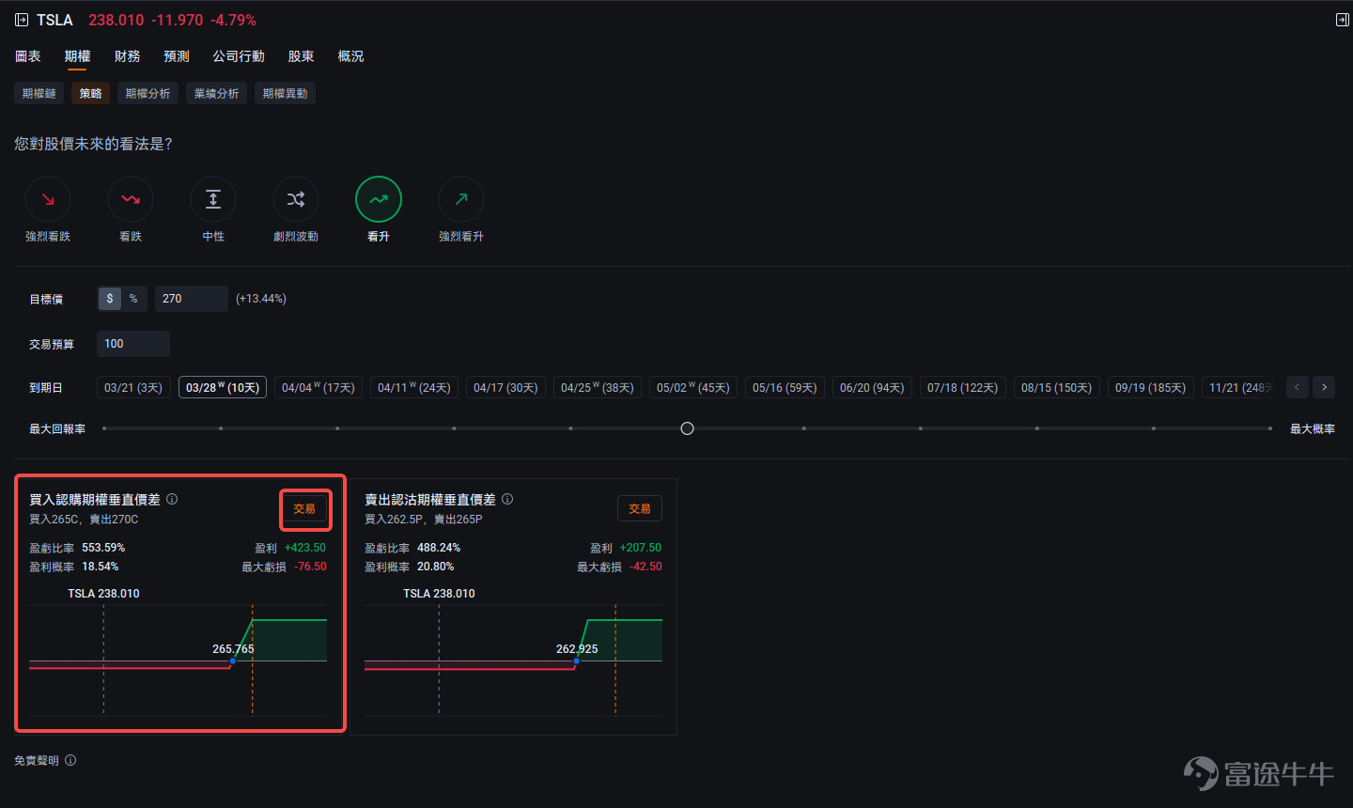Open the 財務 financials tab
This screenshot has width=1353, height=808.
[127, 56]
